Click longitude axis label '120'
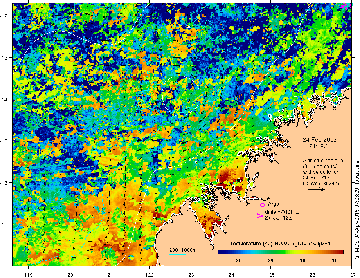This screenshot has width=360, height=278. point(69,275)
